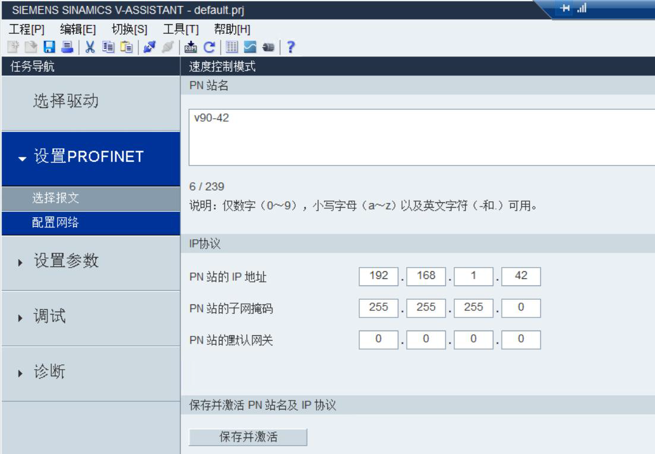Click the Copy toolbar icon
This screenshot has height=454, width=655.
[108, 47]
